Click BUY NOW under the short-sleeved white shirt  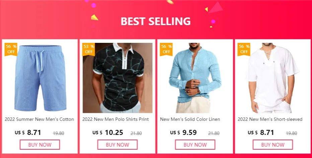click(272, 145)
